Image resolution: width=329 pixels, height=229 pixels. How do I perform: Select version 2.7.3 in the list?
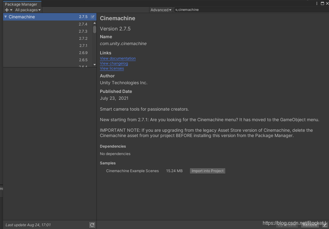(x=83, y=31)
